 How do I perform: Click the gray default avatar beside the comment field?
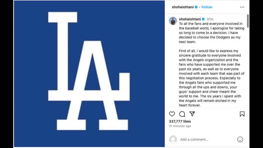[173, 139]
